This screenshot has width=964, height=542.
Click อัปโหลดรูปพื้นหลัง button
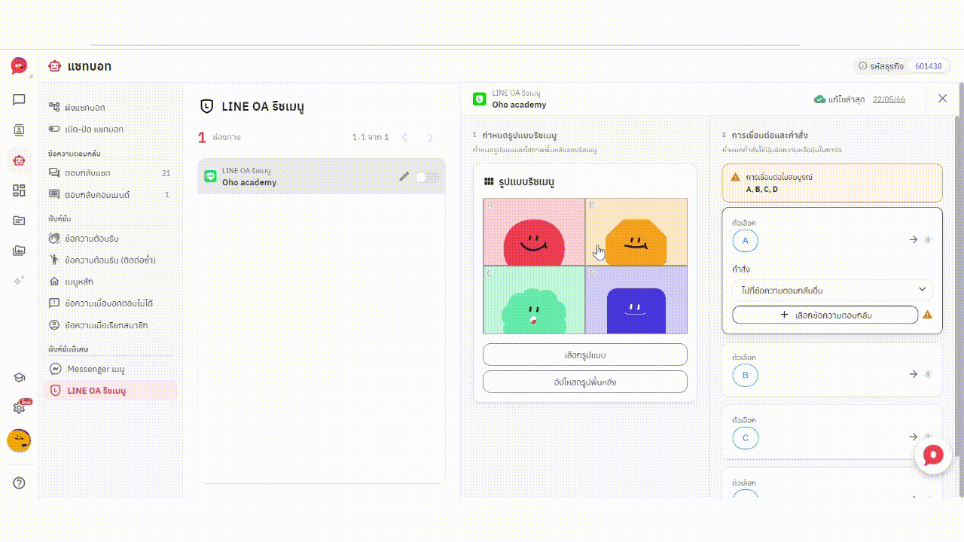click(585, 382)
